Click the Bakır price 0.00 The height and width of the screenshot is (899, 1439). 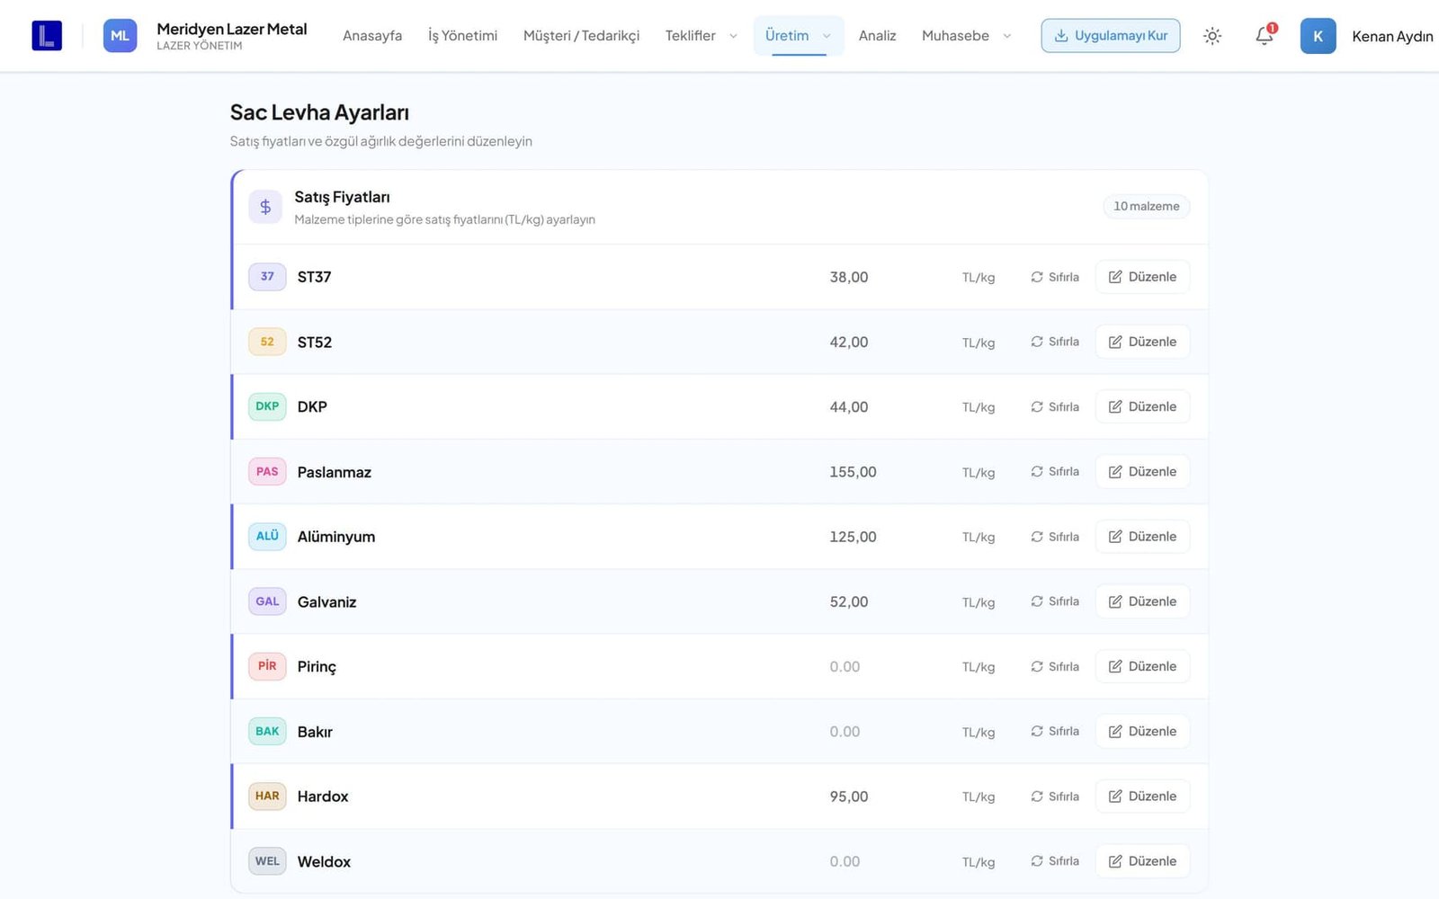[845, 732]
